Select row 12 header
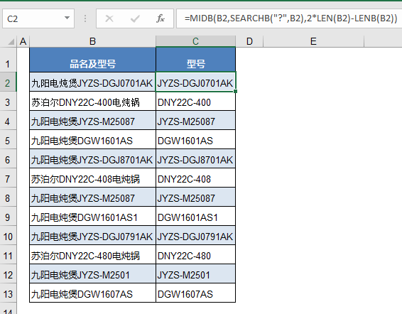This screenshot has width=402, height=314. pyautogui.click(x=8, y=274)
